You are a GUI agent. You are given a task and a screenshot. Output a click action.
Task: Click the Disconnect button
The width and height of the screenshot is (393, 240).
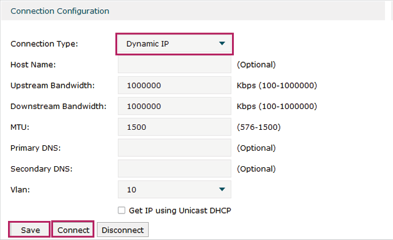(123, 230)
